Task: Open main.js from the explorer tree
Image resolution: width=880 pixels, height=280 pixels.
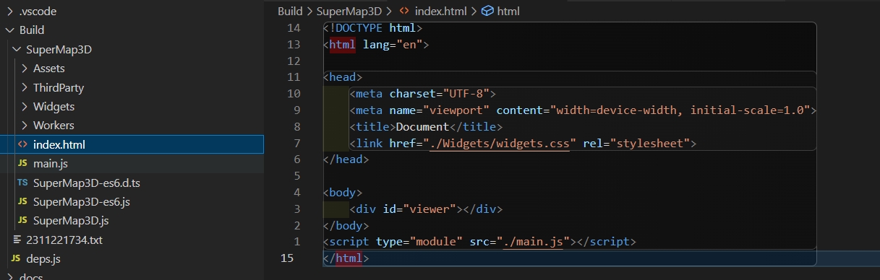Action: click(51, 164)
